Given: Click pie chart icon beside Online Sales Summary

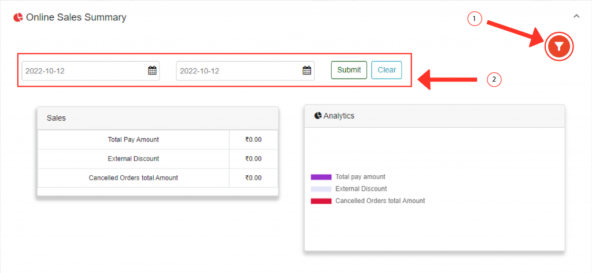Looking at the screenshot, I should coord(18,17).
